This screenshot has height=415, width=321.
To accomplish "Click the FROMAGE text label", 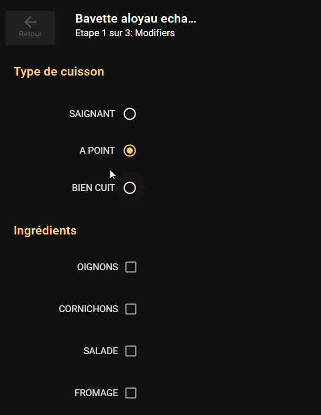I will click(x=97, y=393).
